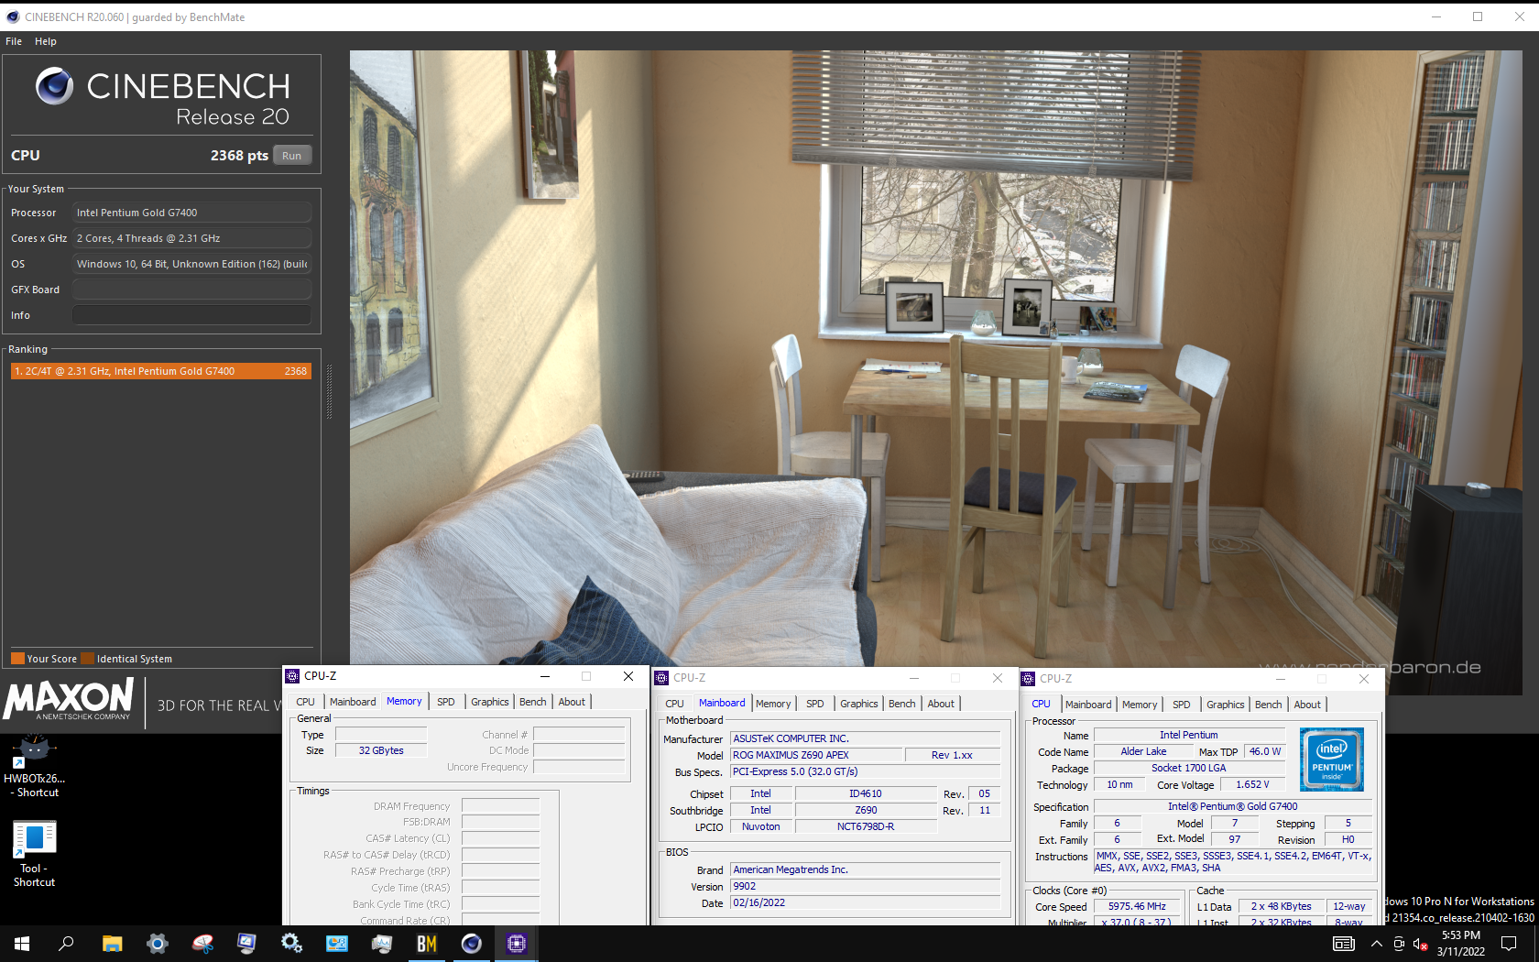Click the Your Score legend swatch

[x=17, y=658]
